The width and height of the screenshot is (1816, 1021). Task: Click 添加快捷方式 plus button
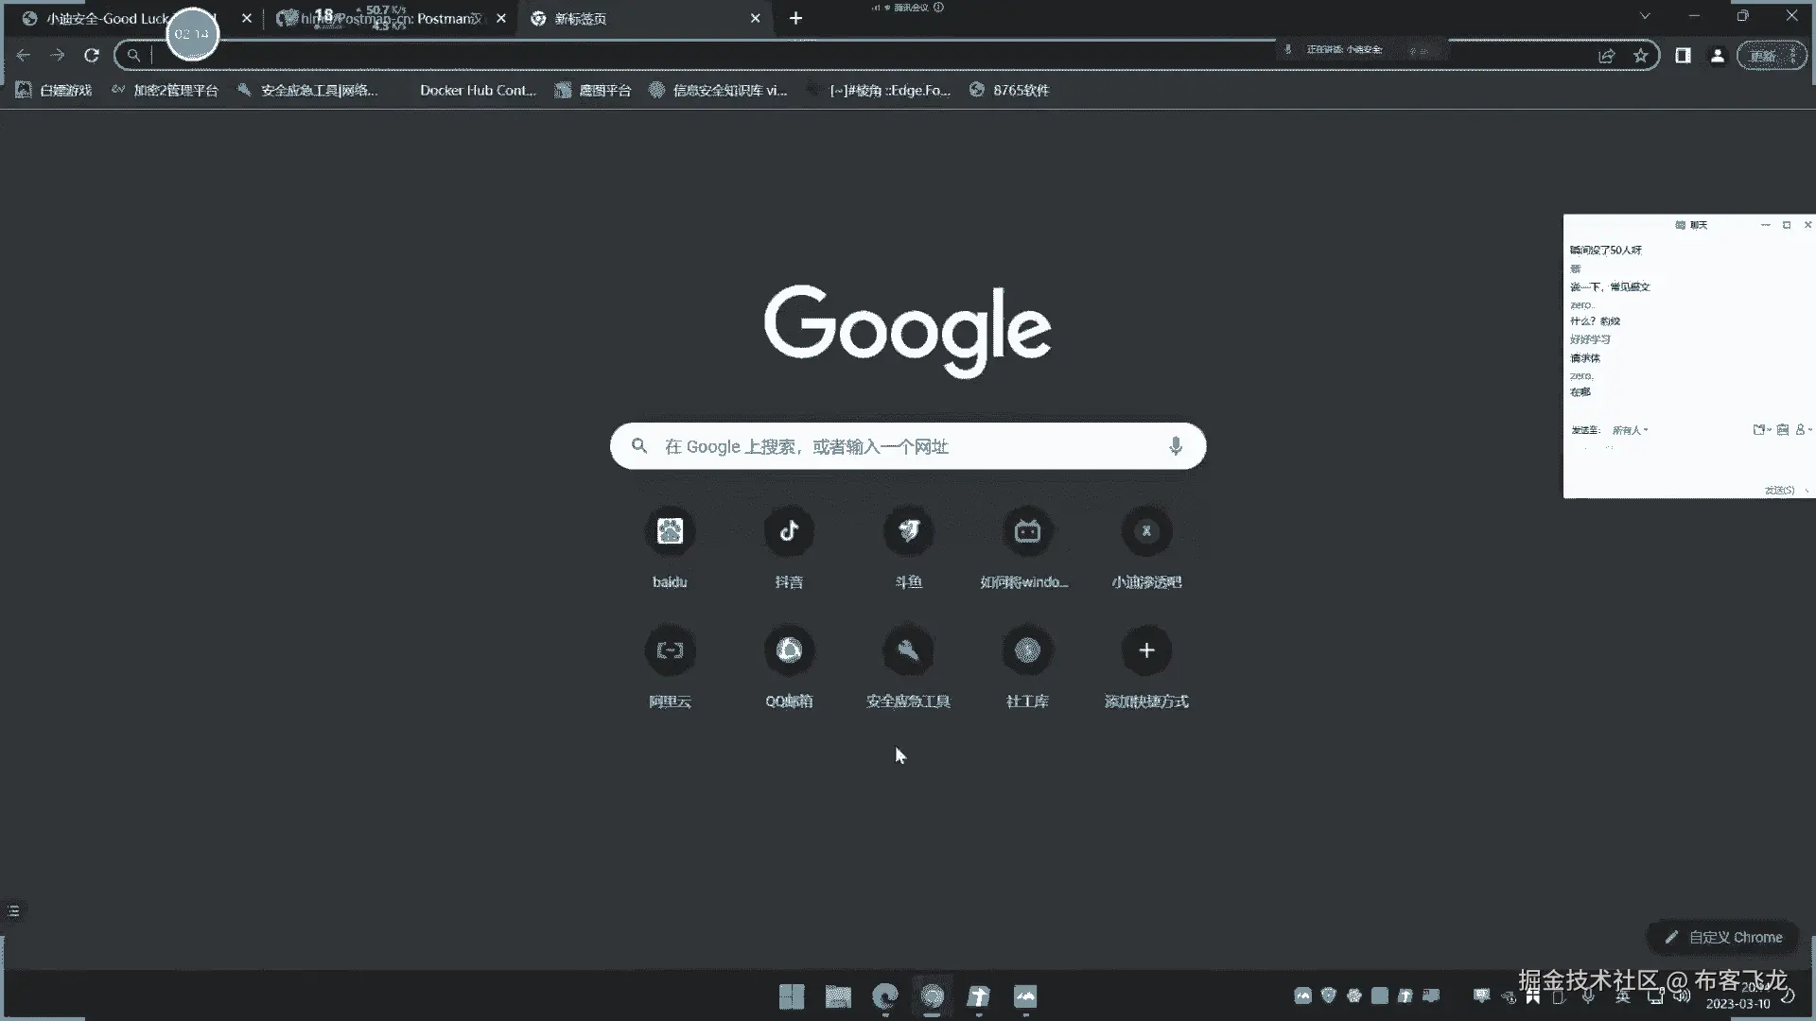click(x=1146, y=650)
